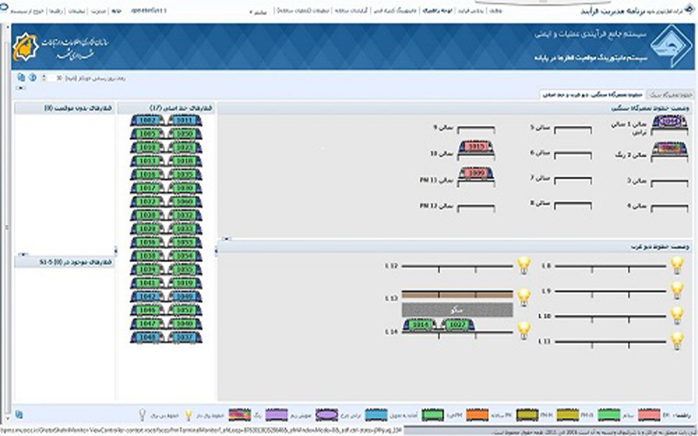
Task: Toggle the light bulb for track L 14
Action: tap(523, 330)
